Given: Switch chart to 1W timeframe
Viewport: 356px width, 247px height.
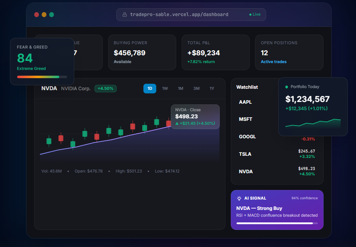Looking at the screenshot, I should click(165, 88).
